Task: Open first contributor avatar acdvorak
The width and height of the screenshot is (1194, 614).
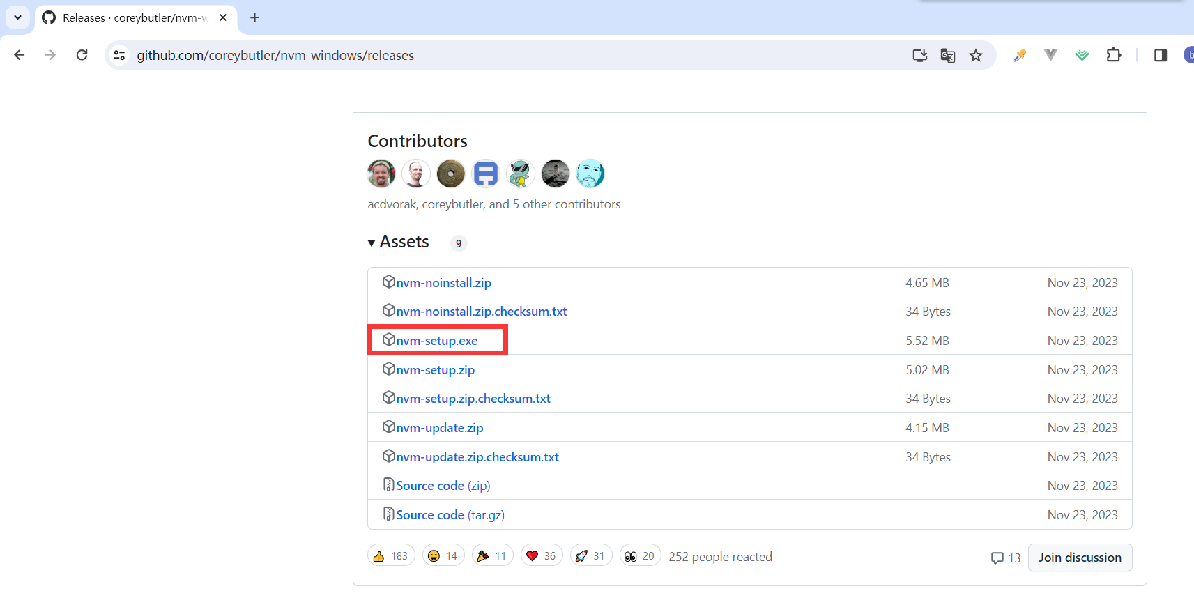Action: point(381,174)
